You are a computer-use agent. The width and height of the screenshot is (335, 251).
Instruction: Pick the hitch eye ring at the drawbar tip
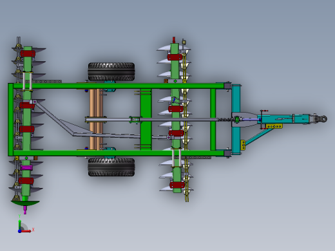click(323, 118)
